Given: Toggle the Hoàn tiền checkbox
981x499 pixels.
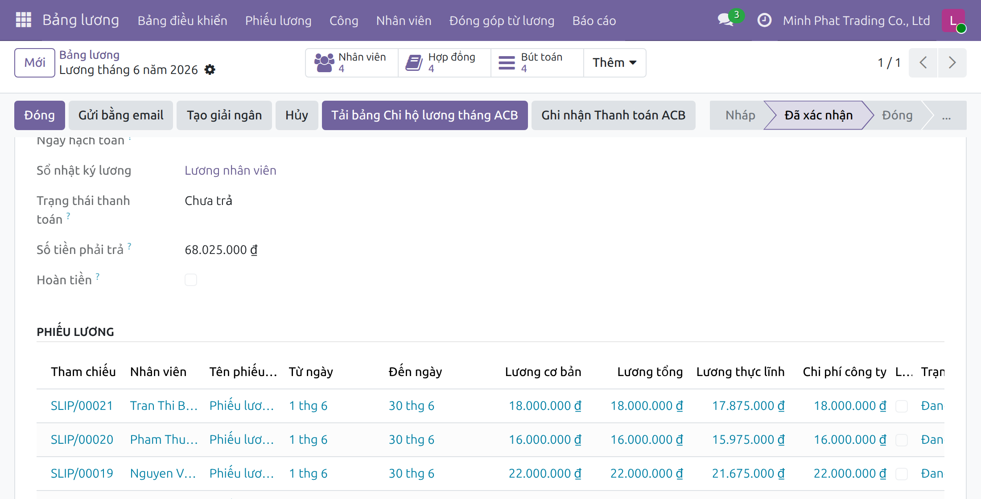Looking at the screenshot, I should click(x=191, y=280).
